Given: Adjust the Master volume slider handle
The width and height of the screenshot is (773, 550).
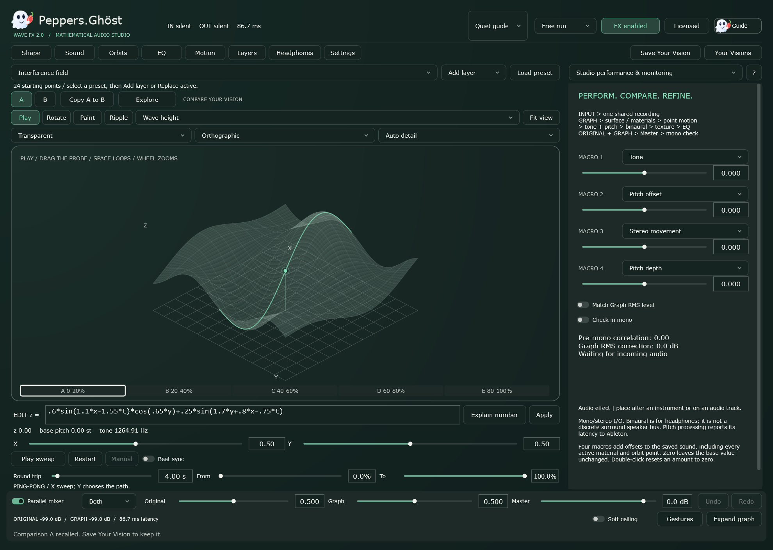Looking at the screenshot, I should 643,501.
